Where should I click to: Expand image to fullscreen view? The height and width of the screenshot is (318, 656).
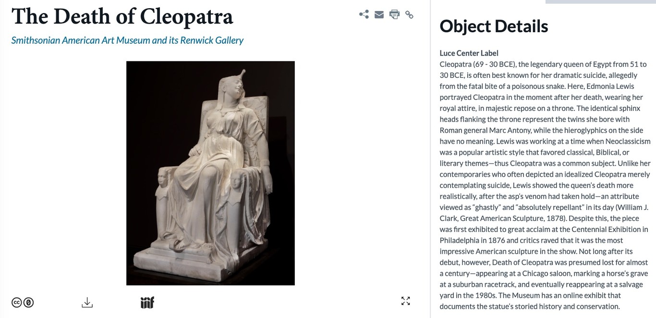[x=406, y=301]
